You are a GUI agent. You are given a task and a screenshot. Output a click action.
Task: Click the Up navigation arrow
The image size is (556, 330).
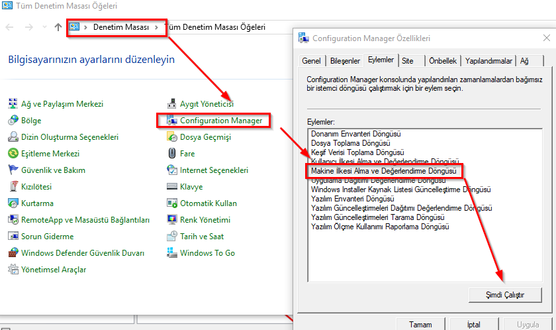(x=58, y=27)
